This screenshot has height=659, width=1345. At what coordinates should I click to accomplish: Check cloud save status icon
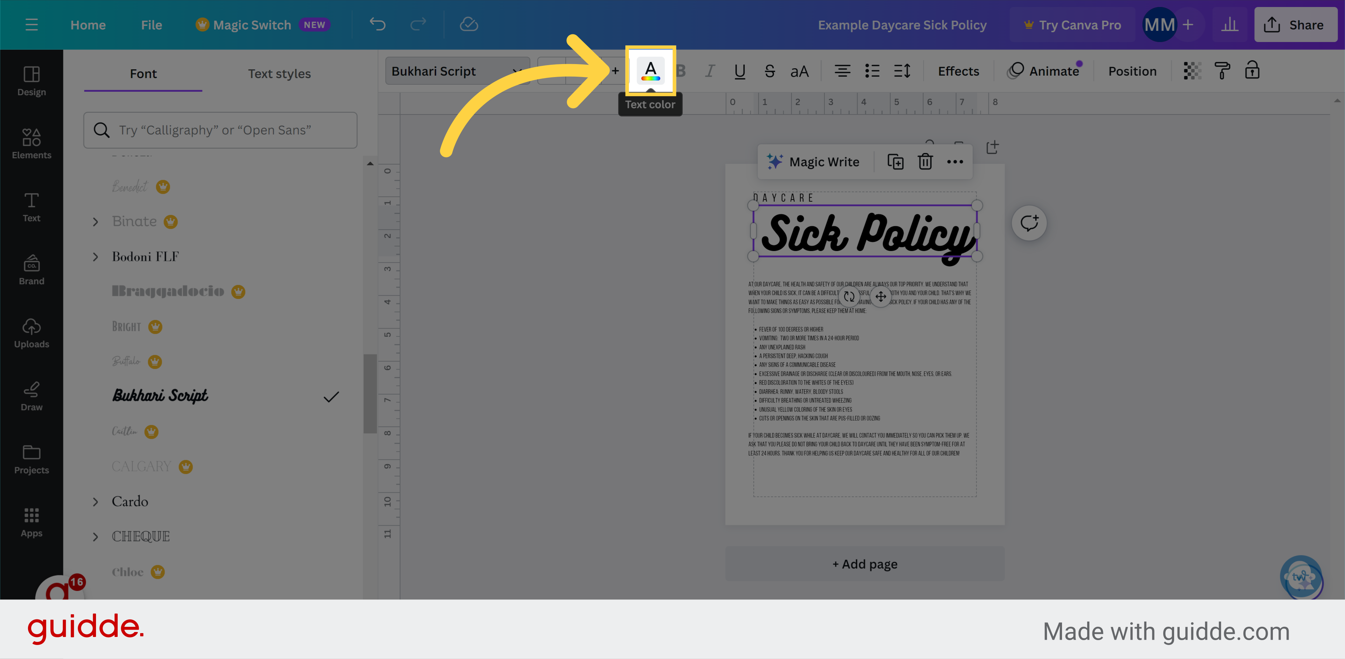(x=469, y=25)
